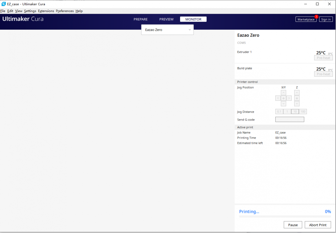
Task: Set jog distance to 1
Action: 287,112
